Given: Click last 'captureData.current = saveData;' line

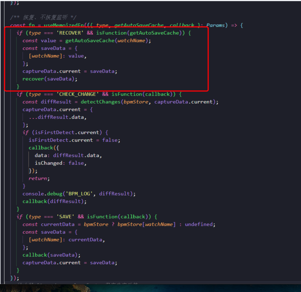Looking at the screenshot, I should [70, 263].
